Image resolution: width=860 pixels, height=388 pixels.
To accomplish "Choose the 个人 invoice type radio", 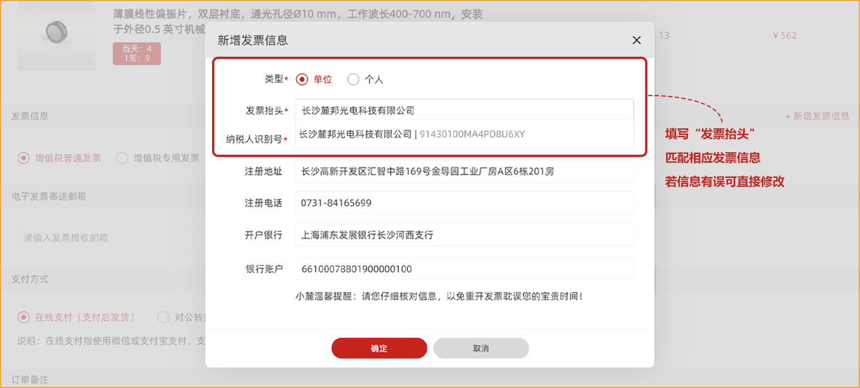I will [x=354, y=79].
